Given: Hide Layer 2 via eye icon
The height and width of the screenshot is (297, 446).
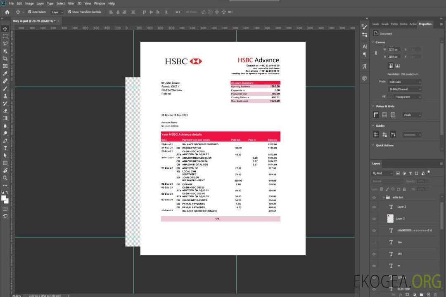Looking at the screenshot, I should (374, 207).
